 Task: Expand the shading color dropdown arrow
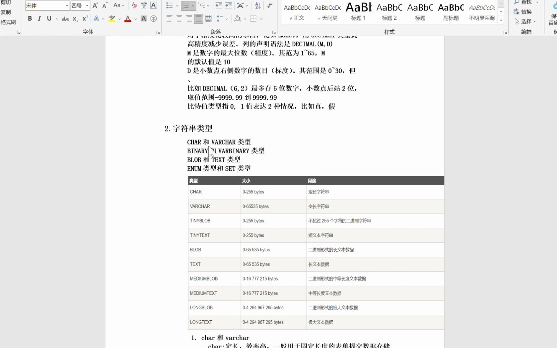coord(245,19)
